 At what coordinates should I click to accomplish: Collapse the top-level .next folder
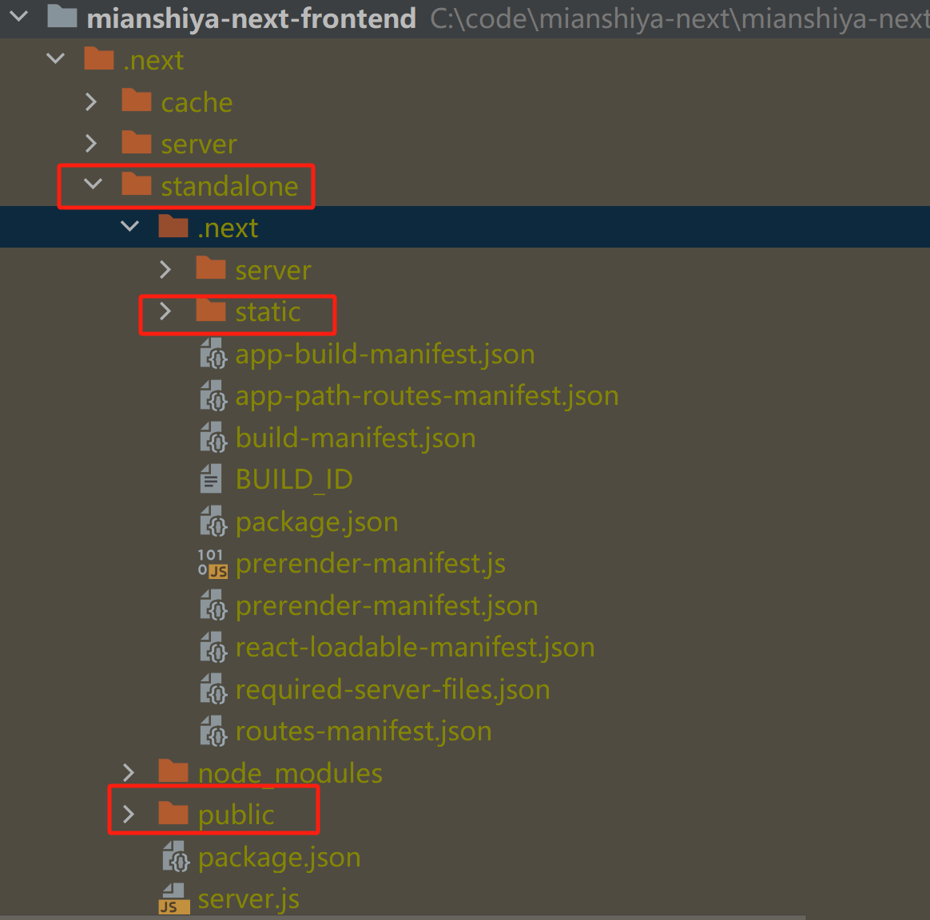56,58
